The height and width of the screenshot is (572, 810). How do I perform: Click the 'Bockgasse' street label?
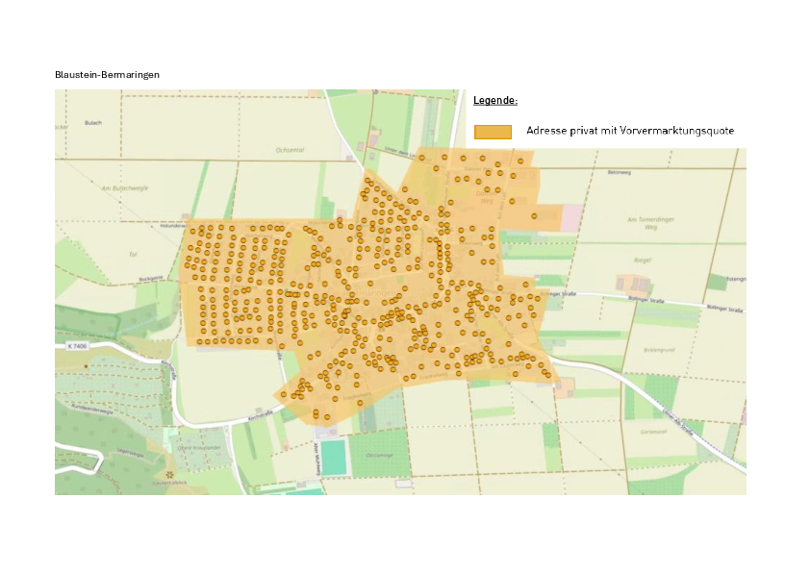151,279
